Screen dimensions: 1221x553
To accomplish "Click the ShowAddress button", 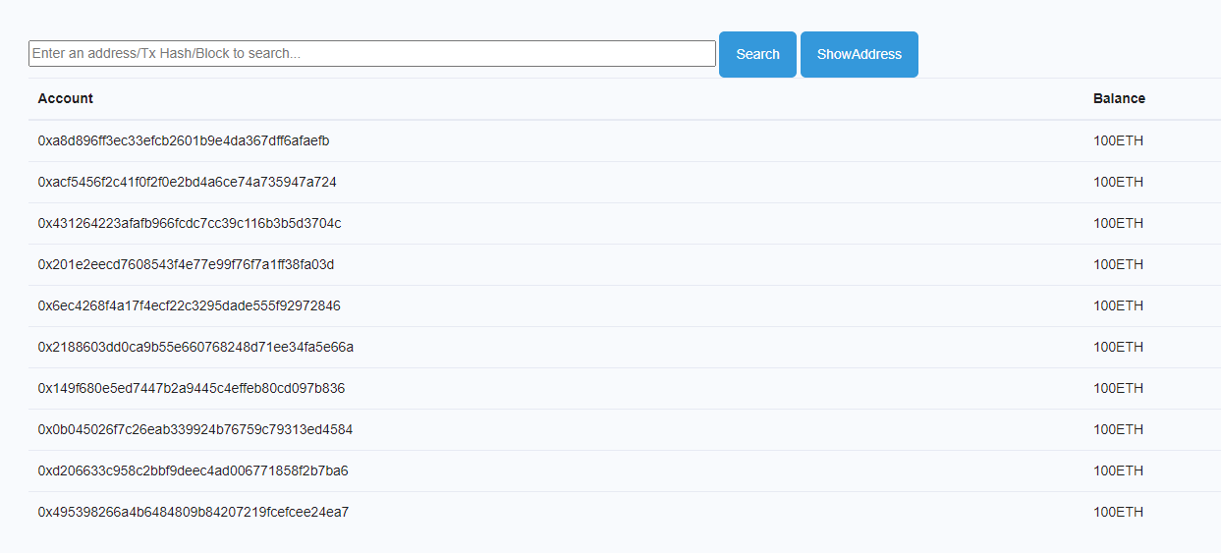I will [x=860, y=54].
